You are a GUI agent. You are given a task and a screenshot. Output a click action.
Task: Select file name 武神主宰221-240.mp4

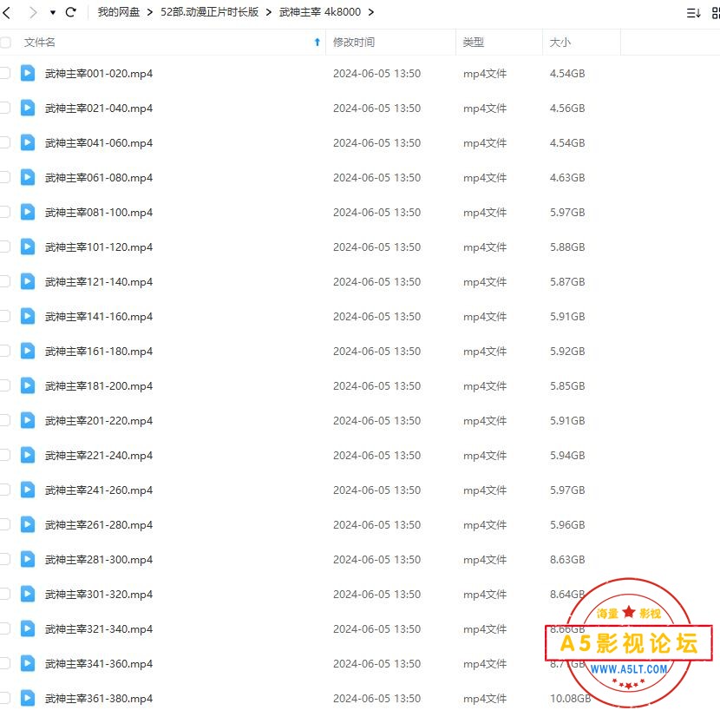tap(99, 456)
